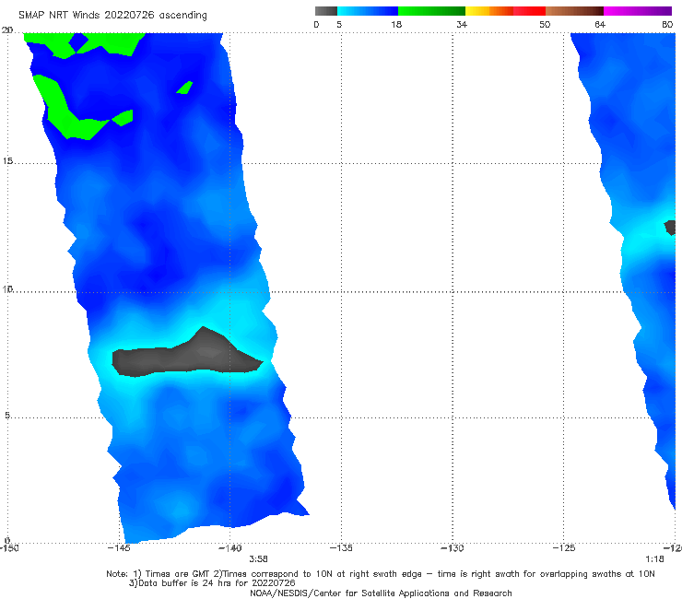Click the latitude label '10'
The width and height of the screenshot is (682, 599).
(x=7, y=288)
